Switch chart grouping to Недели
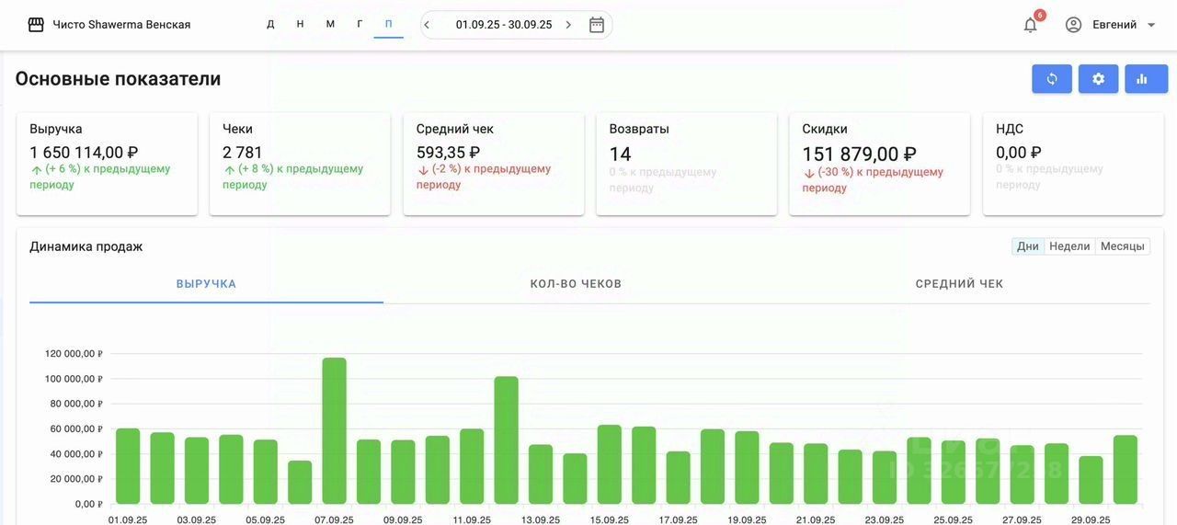 [x=1069, y=246]
